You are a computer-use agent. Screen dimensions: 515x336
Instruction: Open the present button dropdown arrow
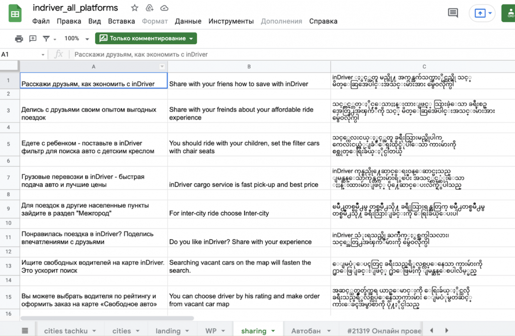[x=490, y=13]
